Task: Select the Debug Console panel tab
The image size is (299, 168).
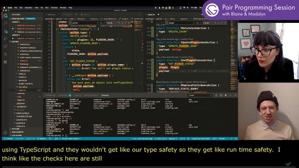Action: (x=91, y=95)
